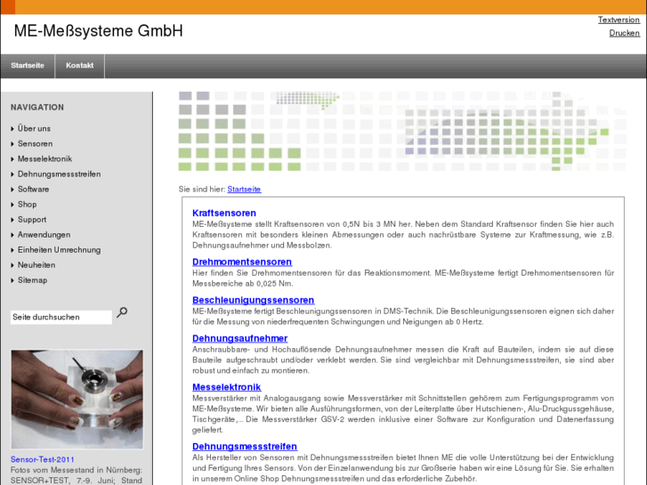647x485 pixels.
Task: Open Software navigation entry
Action: [33, 189]
